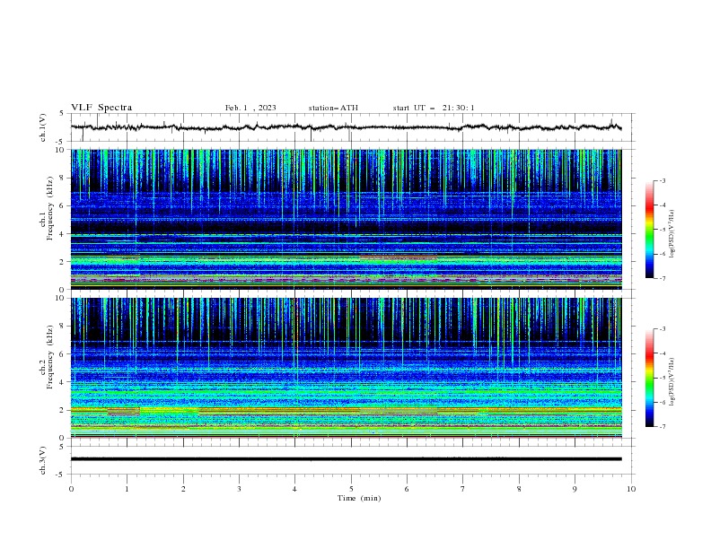Click the ch.3 flat voltage trace
The image size is (711, 549).
347,459
